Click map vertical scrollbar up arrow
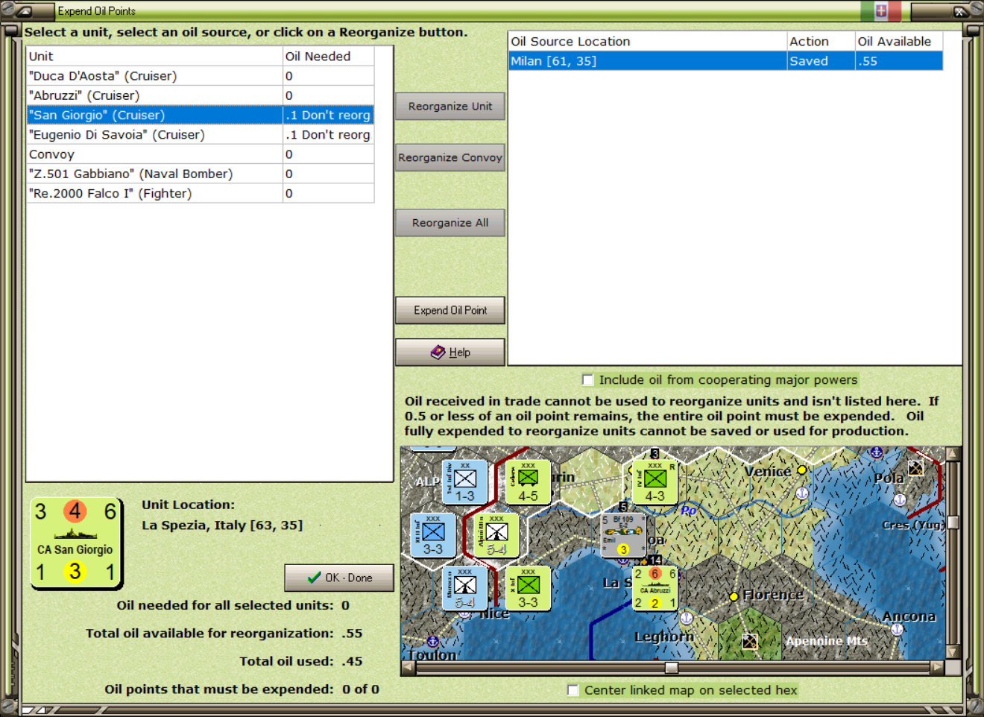The height and width of the screenshot is (717, 984). pos(953,453)
